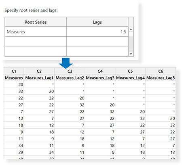Click the Lags cell containing 1:5
The height and width of the screenshot is (165, 182).
point(97,32)
